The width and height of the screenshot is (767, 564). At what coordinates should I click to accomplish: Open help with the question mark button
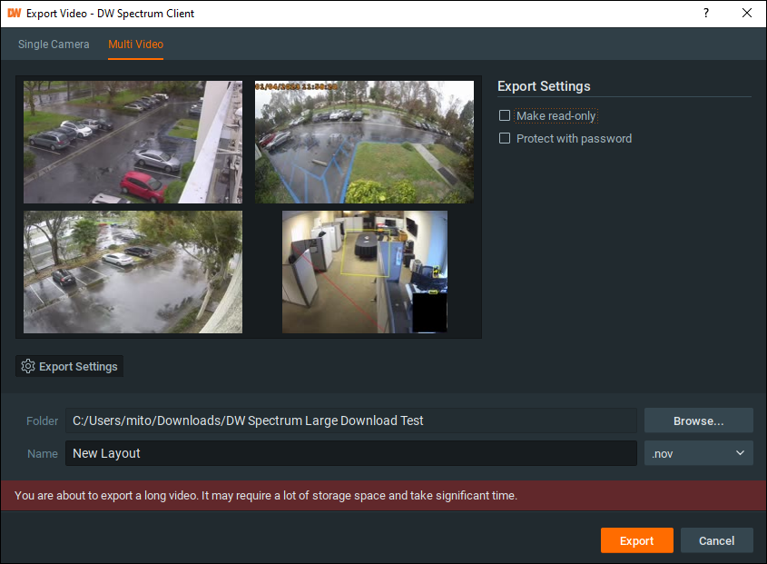[x=705, y=14]
